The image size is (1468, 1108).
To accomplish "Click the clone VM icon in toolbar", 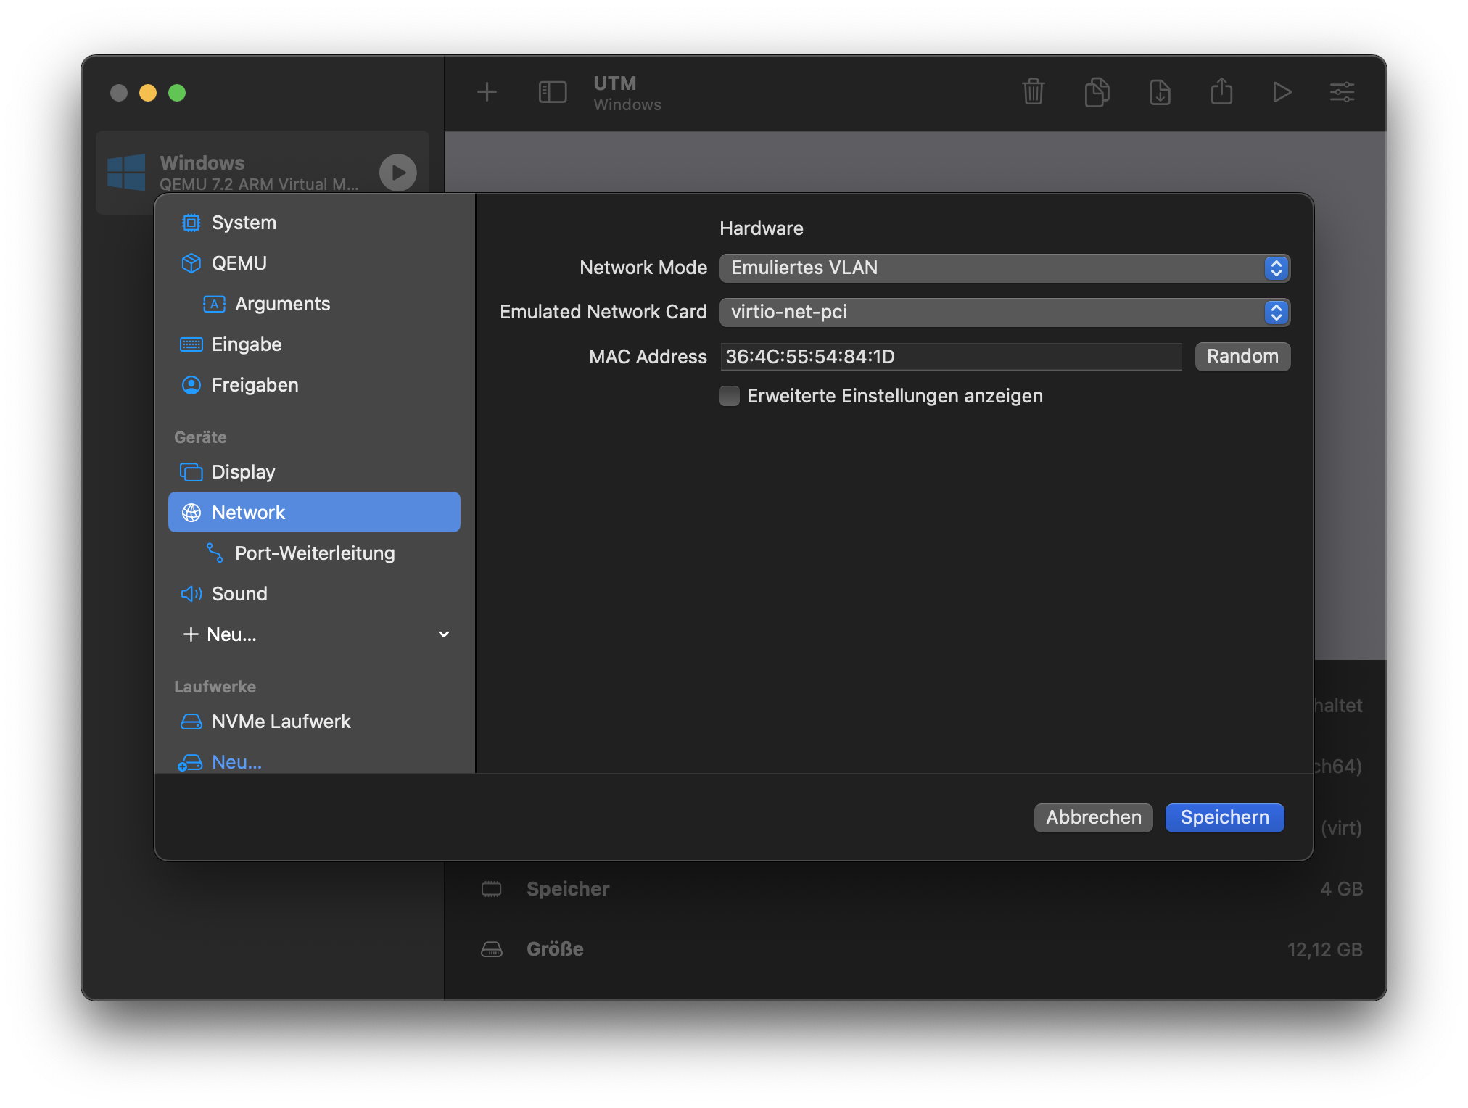I will point(1097,92).
